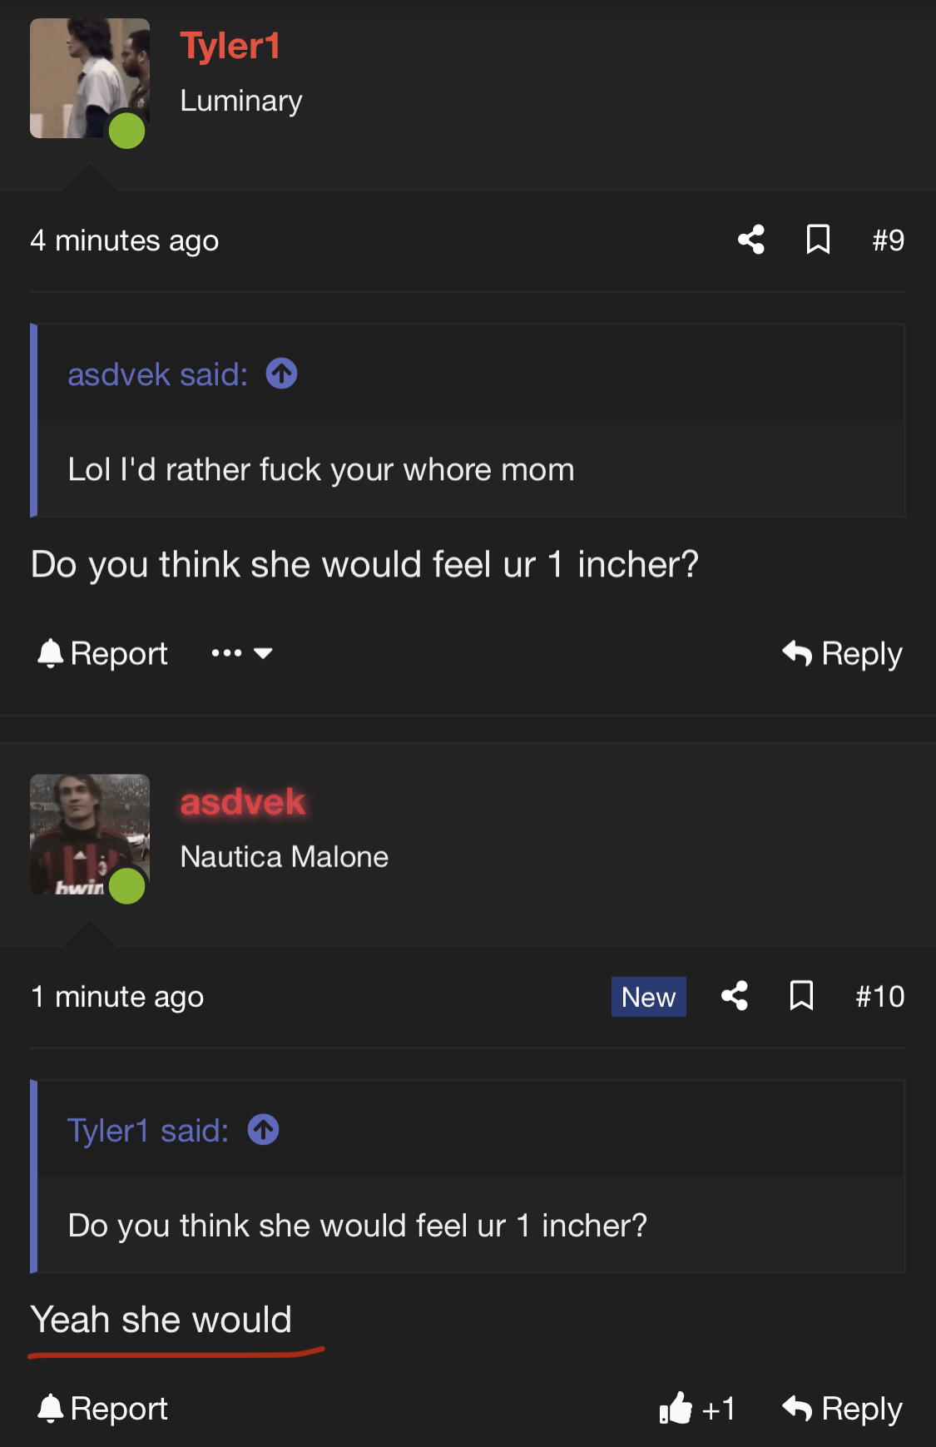The width and height of the screenshot is (936, 1447).
Task: Bookmark post #10
Action: point(801,996)
